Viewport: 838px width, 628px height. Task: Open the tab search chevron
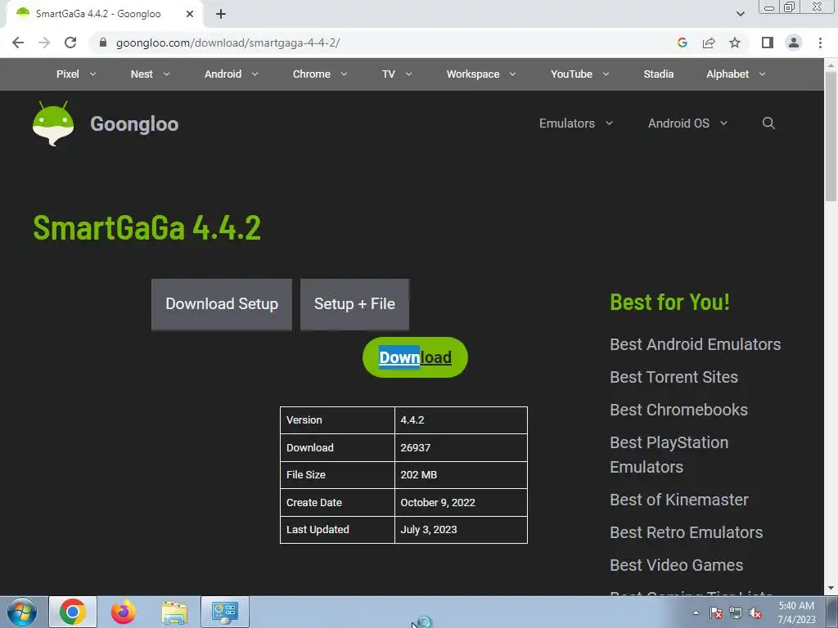point(740,14)
